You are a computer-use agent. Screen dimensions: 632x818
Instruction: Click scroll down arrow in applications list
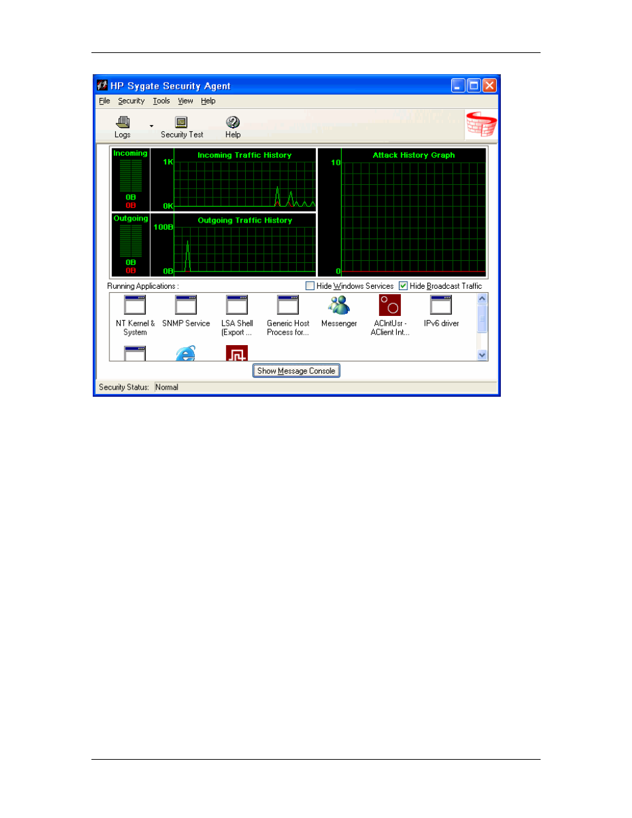482,355
